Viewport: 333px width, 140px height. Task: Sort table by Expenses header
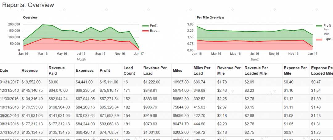click(84, 71)
